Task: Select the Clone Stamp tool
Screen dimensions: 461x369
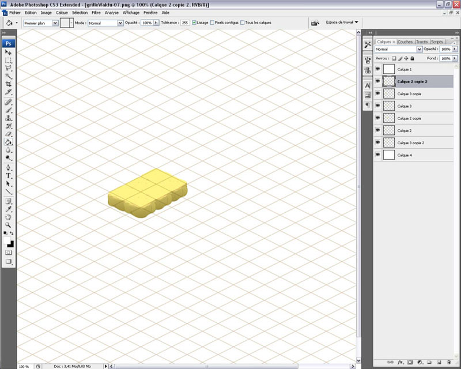Action: click(x=8, y=118)
